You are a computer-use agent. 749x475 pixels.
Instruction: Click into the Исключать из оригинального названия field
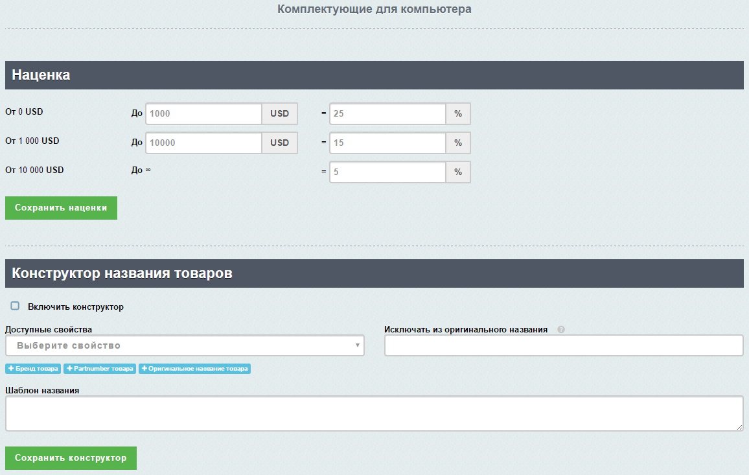[x=564, y=345]
